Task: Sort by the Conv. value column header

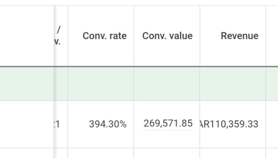Action: coord(167,36)
